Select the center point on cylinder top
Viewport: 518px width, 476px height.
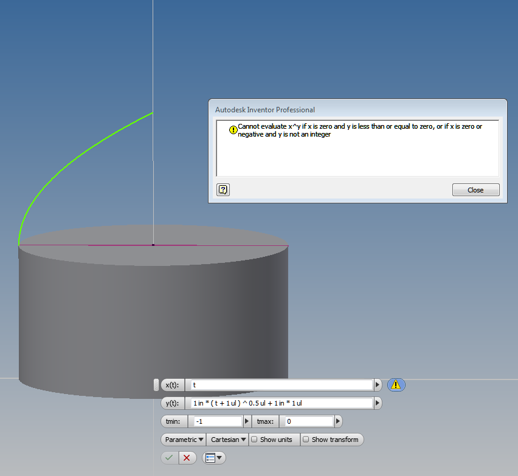click(x=153, y=245)
